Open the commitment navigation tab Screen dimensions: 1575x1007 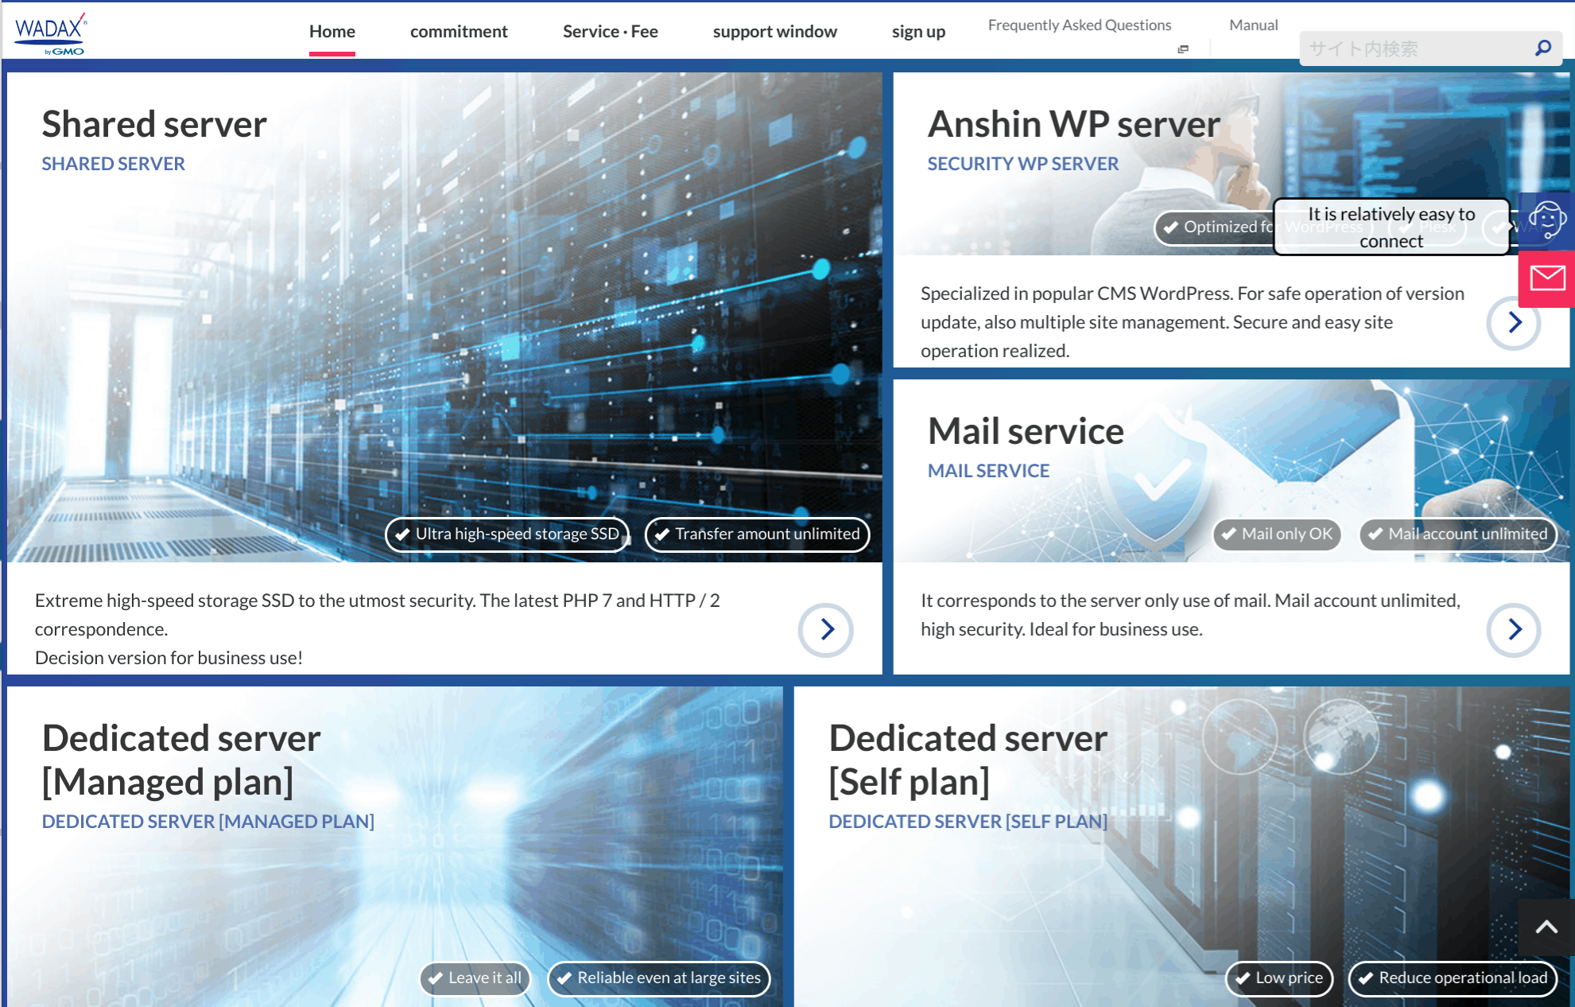point(458,31)
